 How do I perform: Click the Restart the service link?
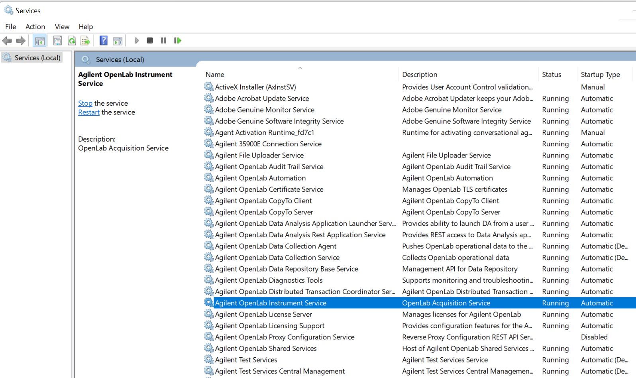coord(89,112)
